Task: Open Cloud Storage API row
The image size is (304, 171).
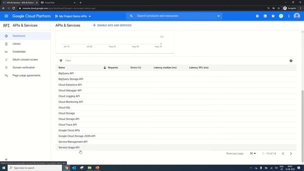Action: click(176, 119)
